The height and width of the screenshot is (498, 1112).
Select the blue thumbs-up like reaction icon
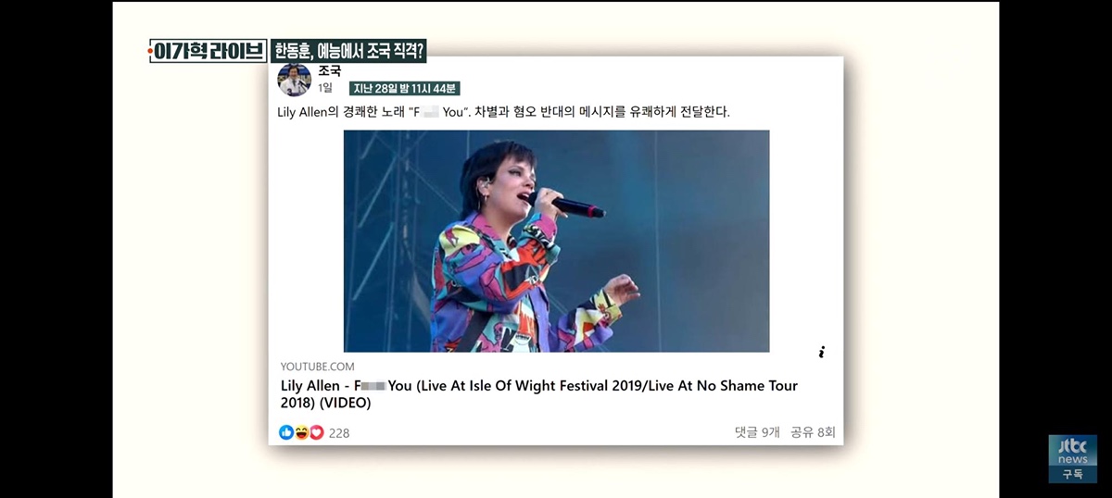(x=286, y=432)
